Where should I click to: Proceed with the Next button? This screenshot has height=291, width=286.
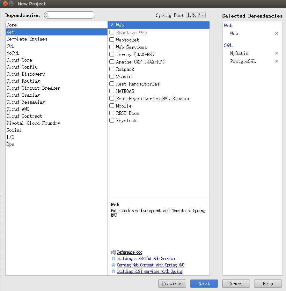204,284
